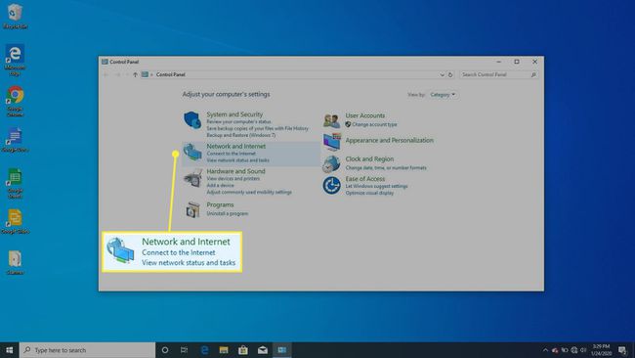The image size is (635, 358).
Task: Refresh the Control Panel address bar
Action: pyautogui.click(x=450, y=74)
